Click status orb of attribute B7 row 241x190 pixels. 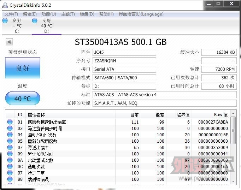10,173
